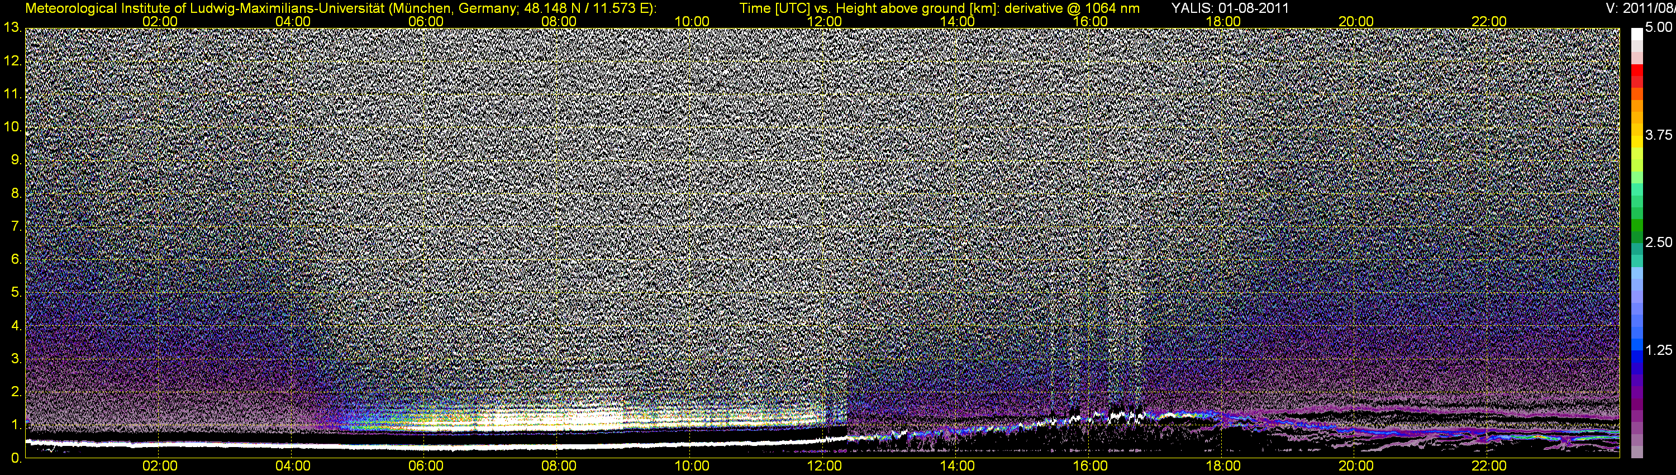This screenshot has height=475, width=1676.
Task: Click the 4 km height axis label
Action: pyautogui.click(x=17, y=325)
